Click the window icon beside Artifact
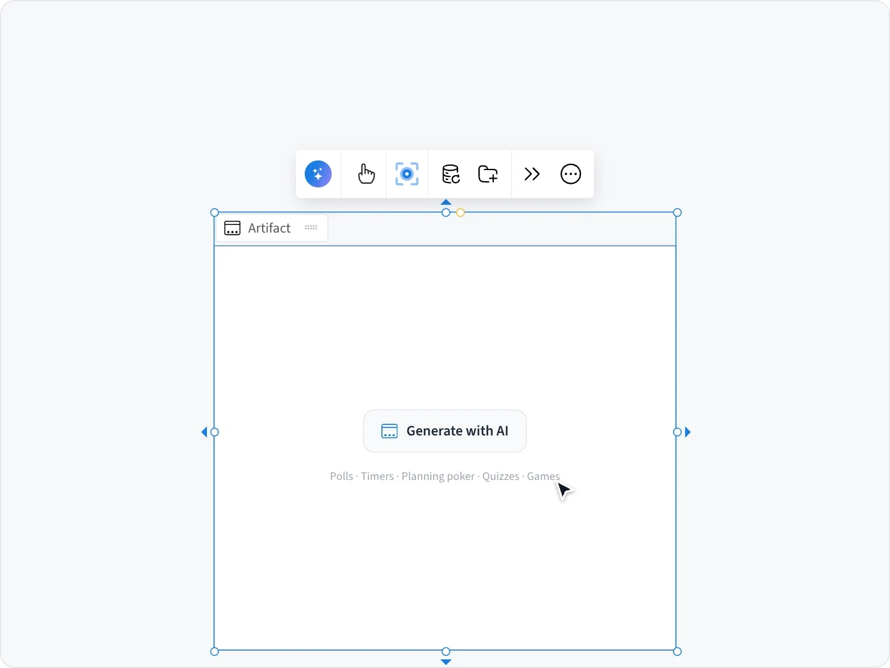Image resolution: width=890 pixels, height=668 pixels. pyautogui.click(x=232, y=228)
